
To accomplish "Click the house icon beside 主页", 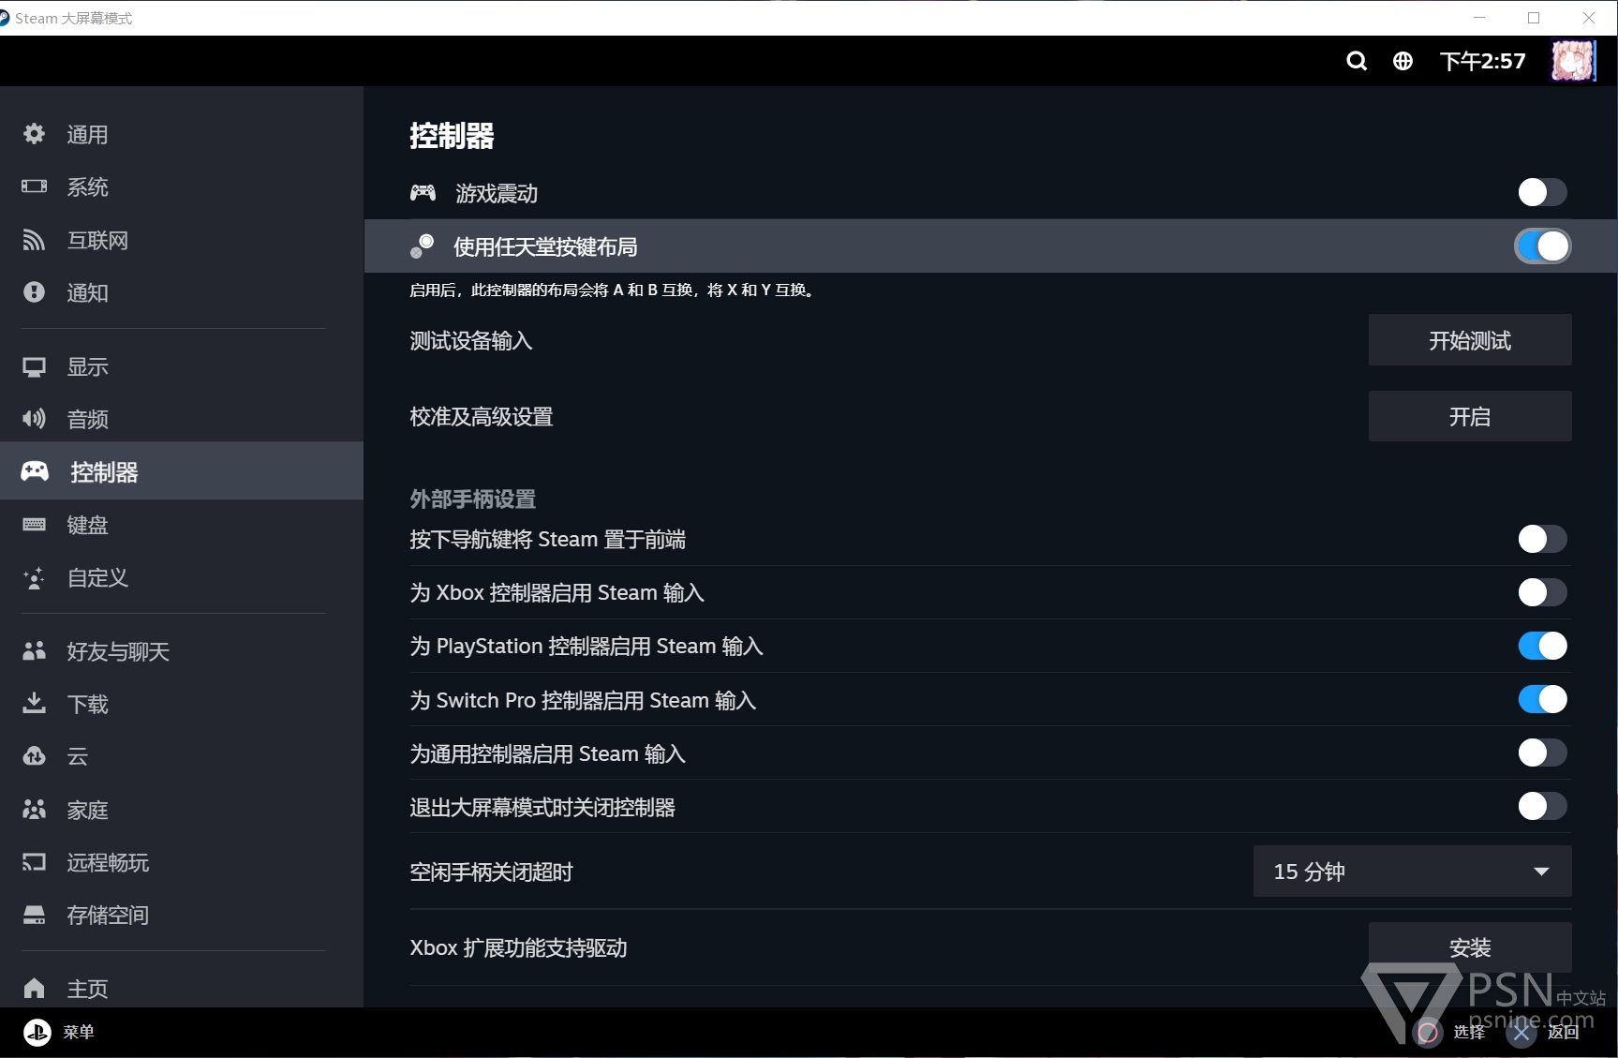I will pos(35,988).
